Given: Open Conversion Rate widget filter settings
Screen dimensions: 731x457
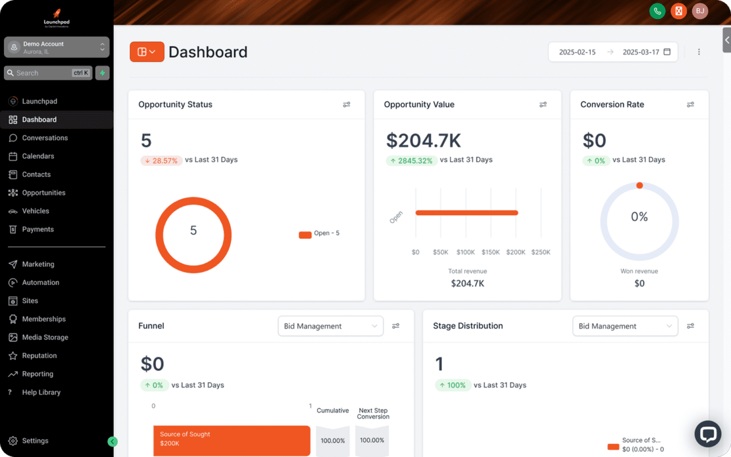Looking at the screenshot, I should click(690, 104).
